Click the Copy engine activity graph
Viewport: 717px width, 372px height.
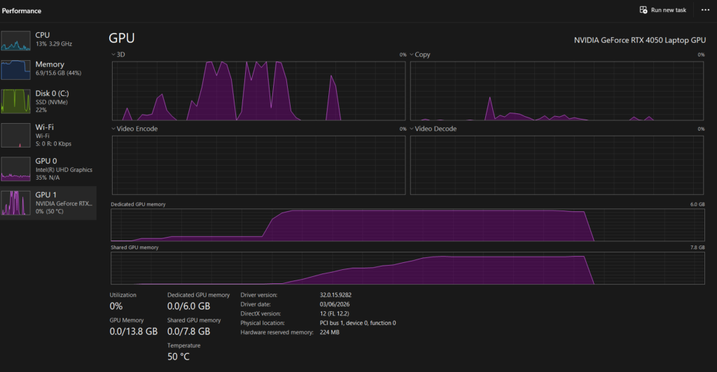click(557, 91)
